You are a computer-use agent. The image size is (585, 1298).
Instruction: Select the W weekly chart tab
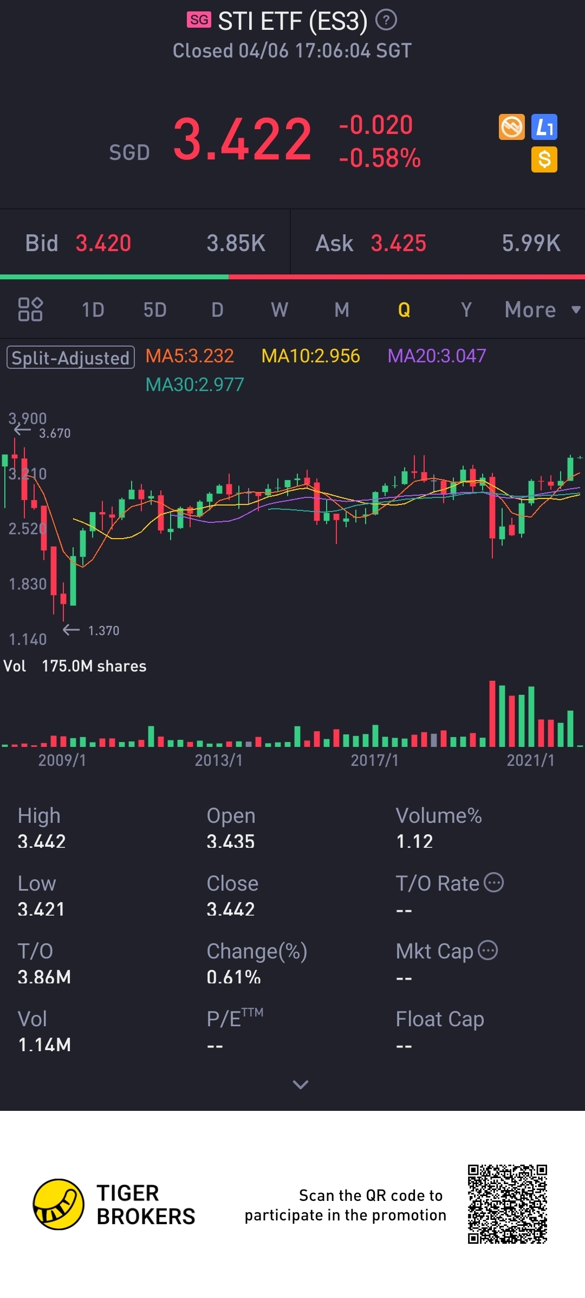[279, 310]
